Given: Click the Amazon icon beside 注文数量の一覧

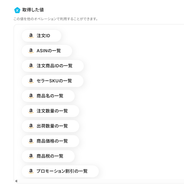Looking at the screenshot, I should [x=31, y=111].
